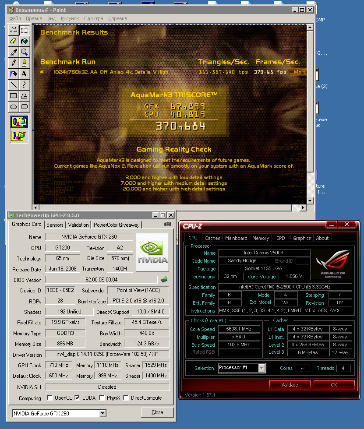
Task: Open the Справка menu in Paint
Action: pos(118,18)
